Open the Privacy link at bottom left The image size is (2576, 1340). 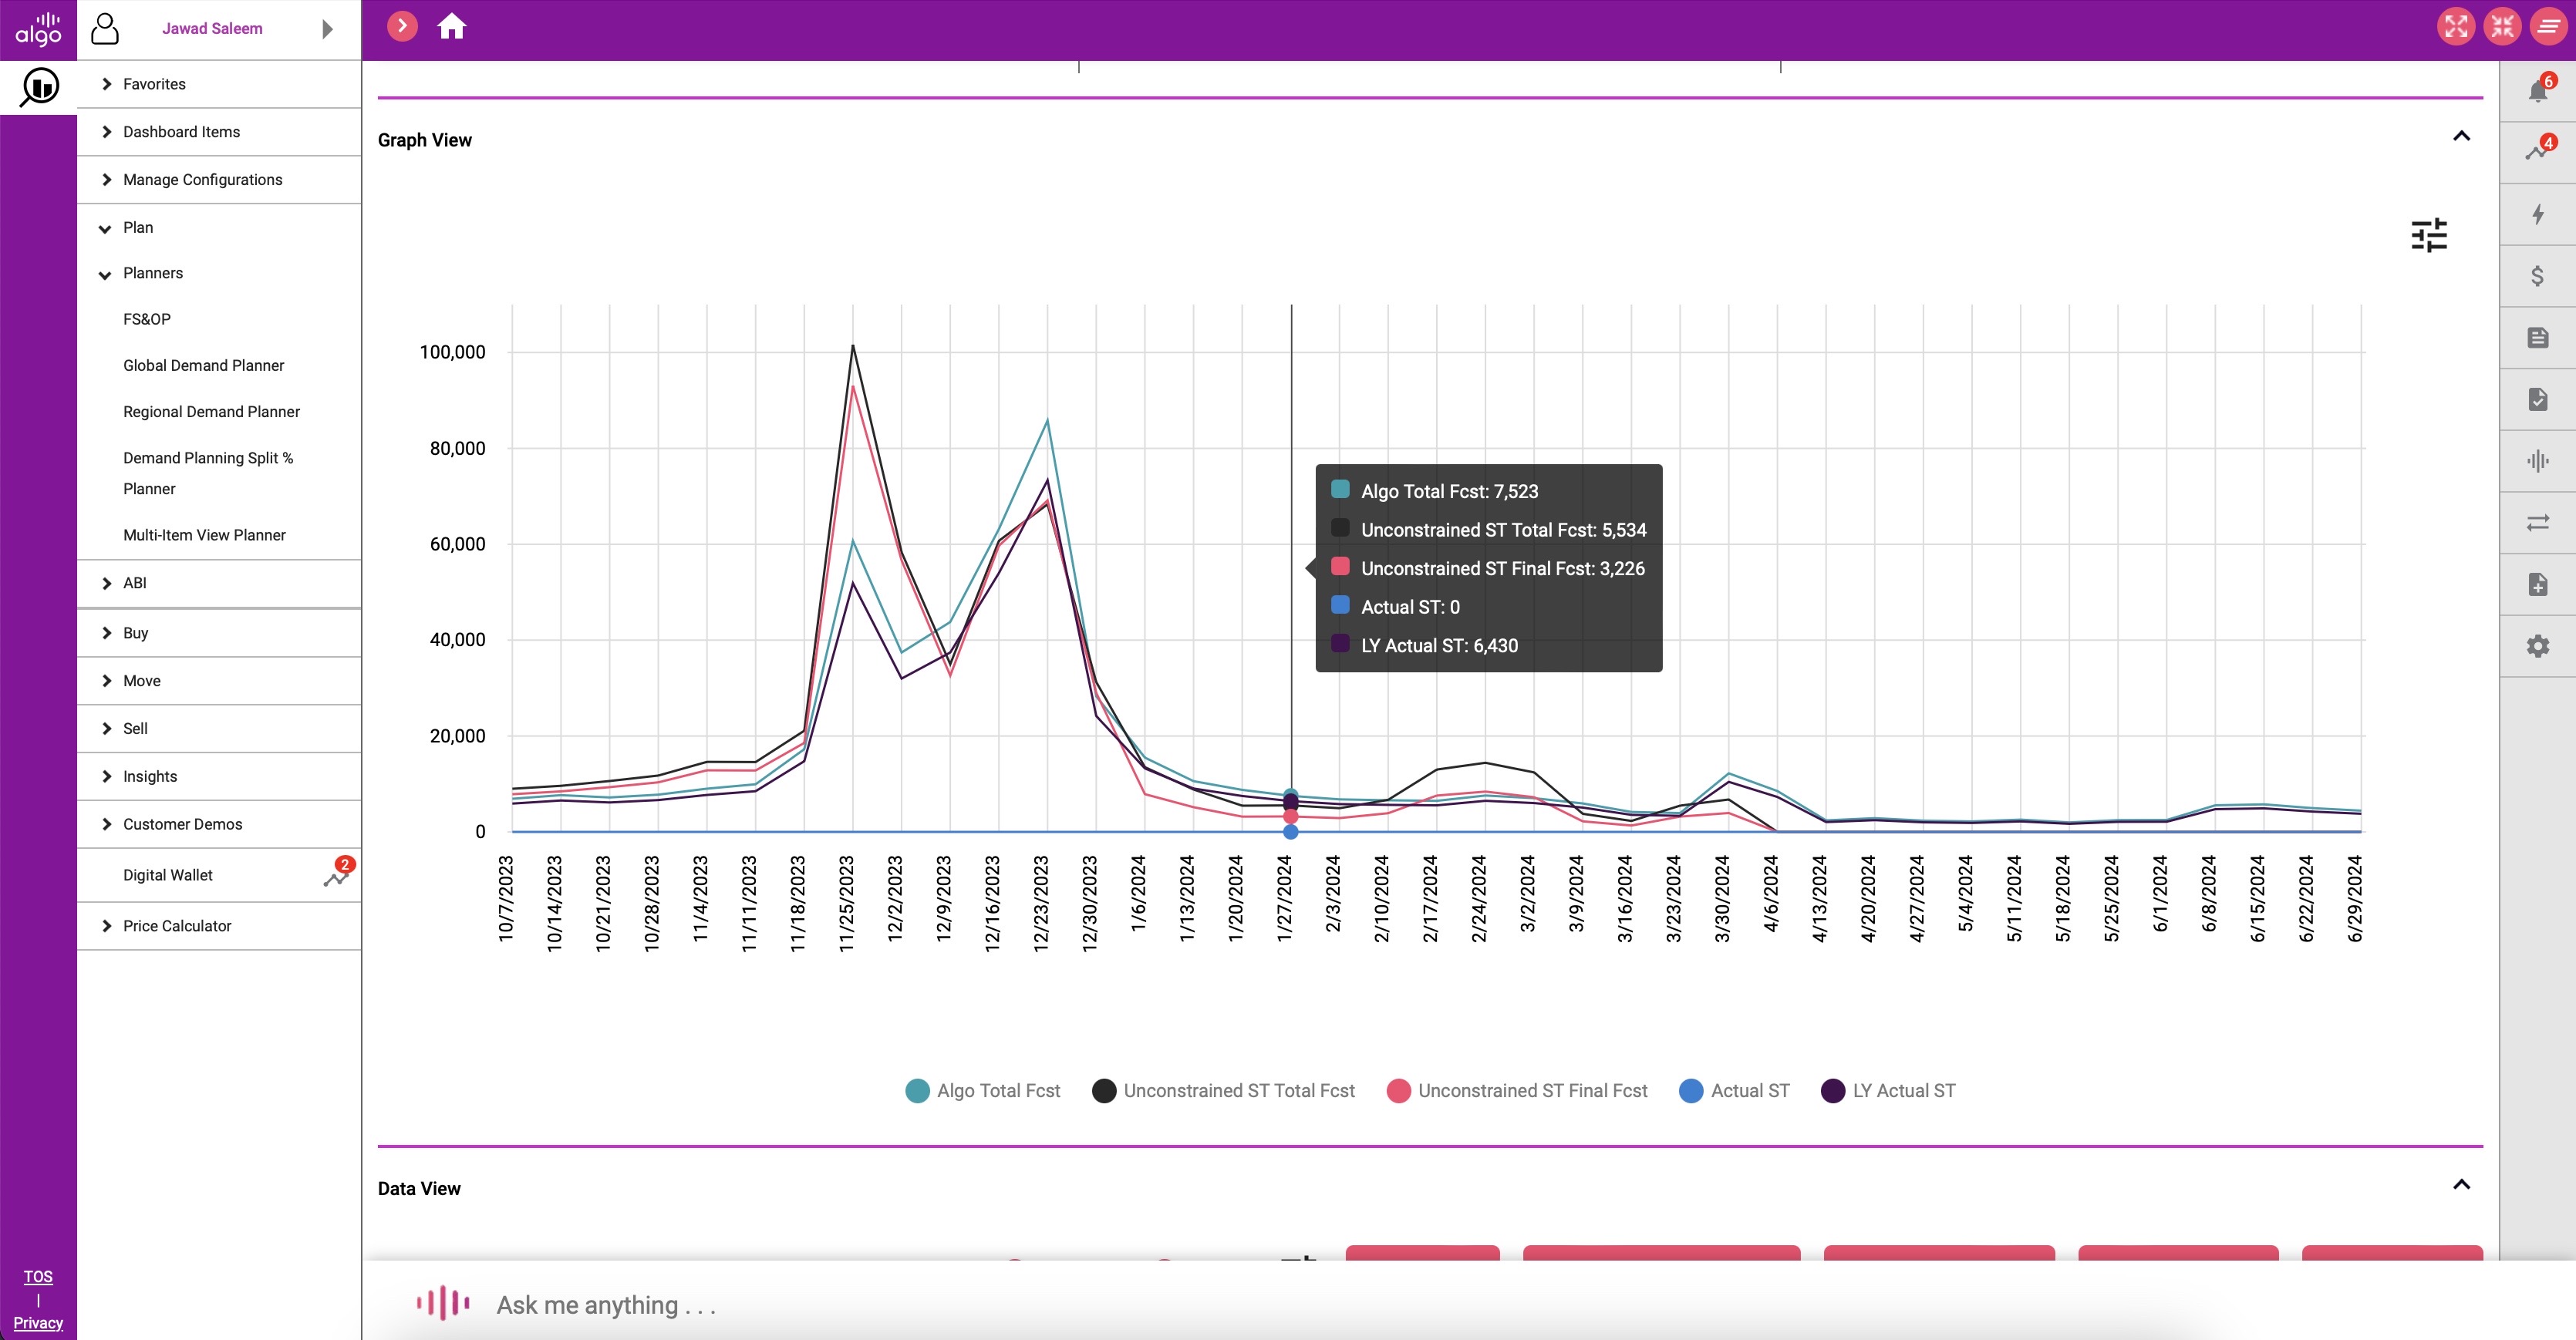pos(37,1322)
